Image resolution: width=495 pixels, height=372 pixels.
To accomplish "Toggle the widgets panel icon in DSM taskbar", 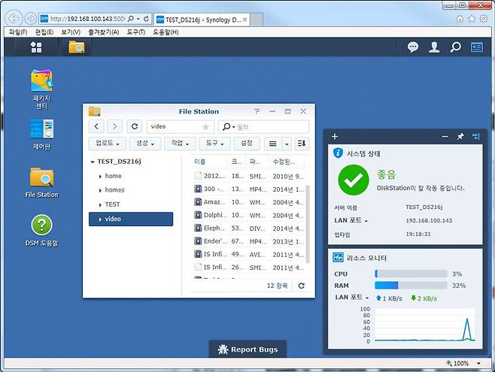I will (x=477, y=47).
